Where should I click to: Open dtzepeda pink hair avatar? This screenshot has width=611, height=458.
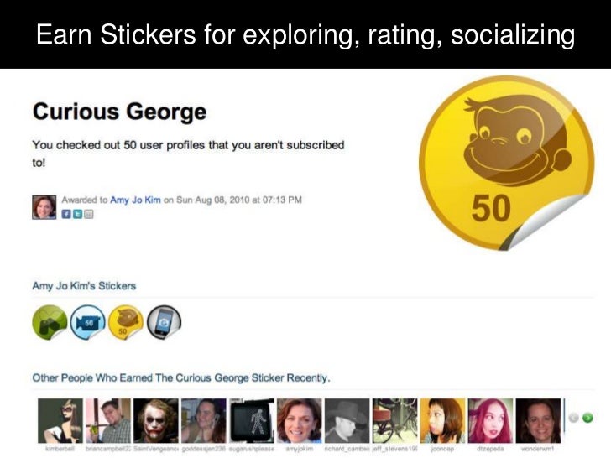pyautogui.click(x=491, y=420)
